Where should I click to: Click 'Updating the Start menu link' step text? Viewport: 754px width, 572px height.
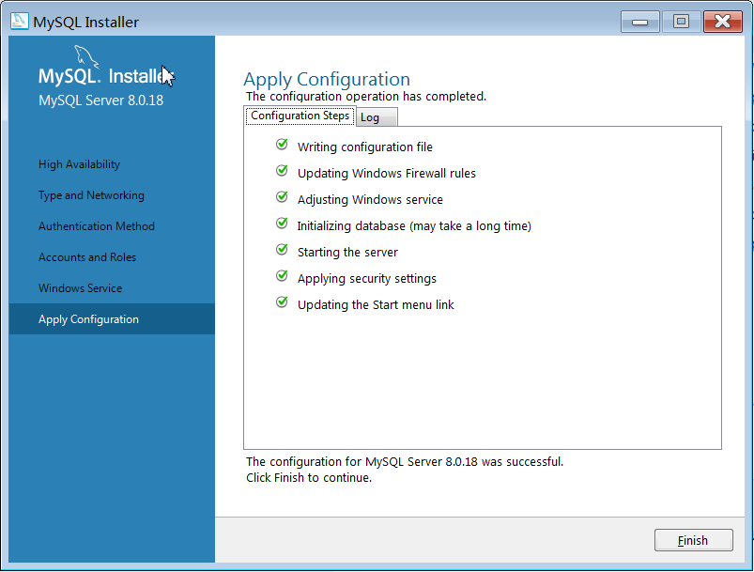click(376, 305)
